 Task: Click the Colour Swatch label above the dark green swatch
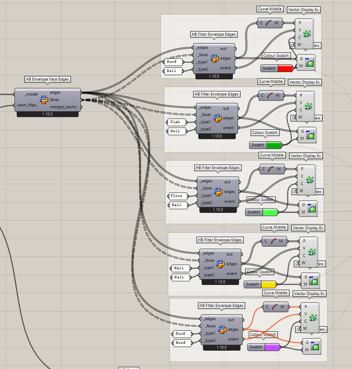pos(265,133)
